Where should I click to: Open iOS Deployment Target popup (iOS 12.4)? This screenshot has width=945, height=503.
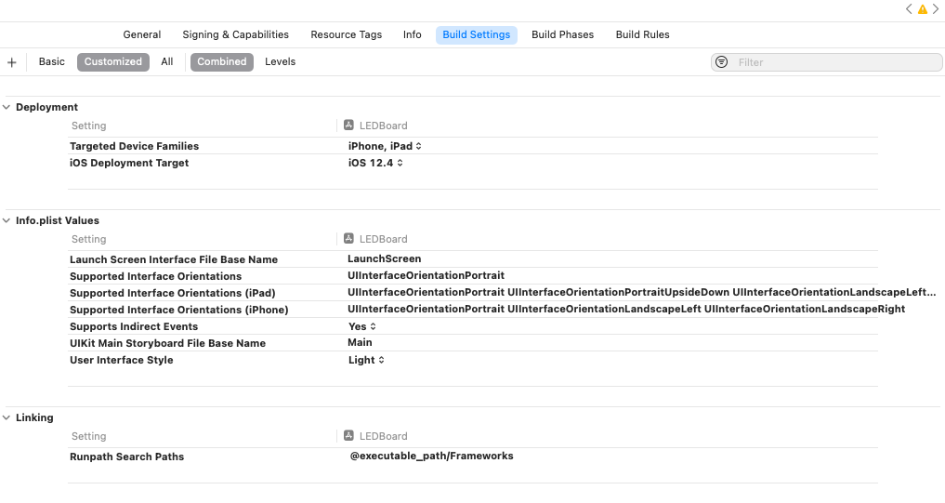pos(374,163)
